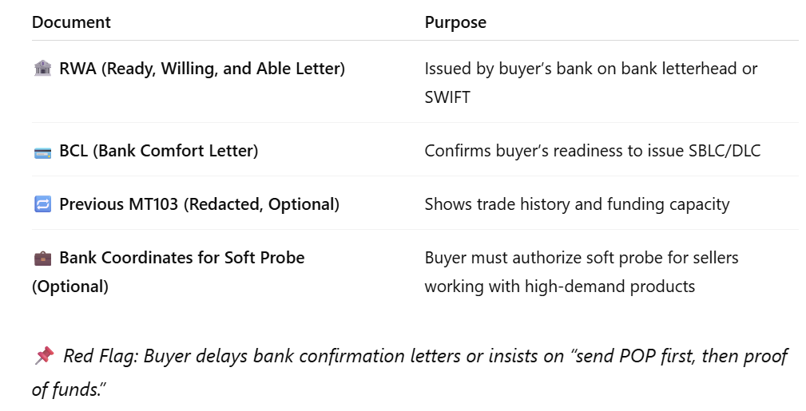
Task: Select BCL (Bank Comfort Letter) text
Action: 159,151
